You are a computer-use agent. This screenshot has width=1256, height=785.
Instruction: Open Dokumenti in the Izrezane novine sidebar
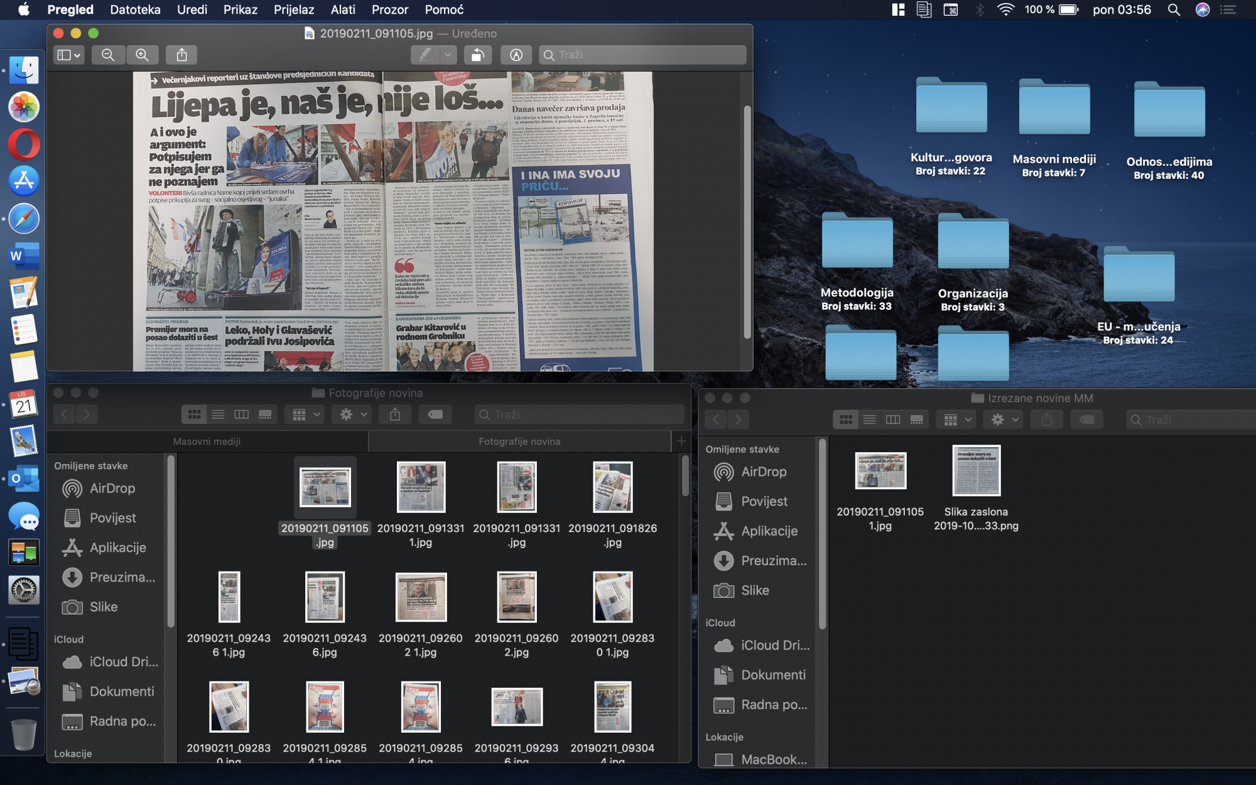tap(772, 675)
